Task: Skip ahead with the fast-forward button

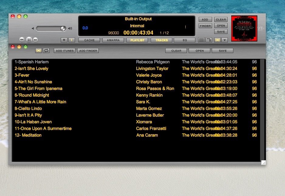Action: (35, 39)
